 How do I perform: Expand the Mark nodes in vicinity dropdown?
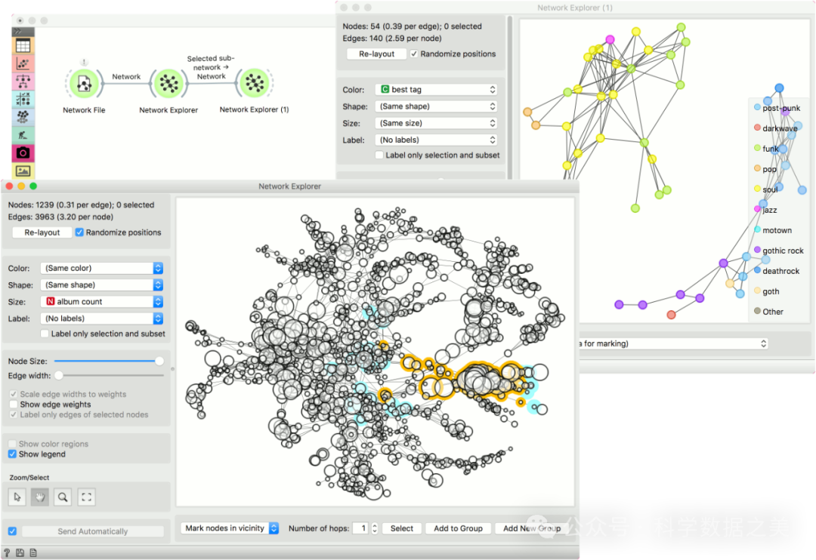click(x=230, y=528)
